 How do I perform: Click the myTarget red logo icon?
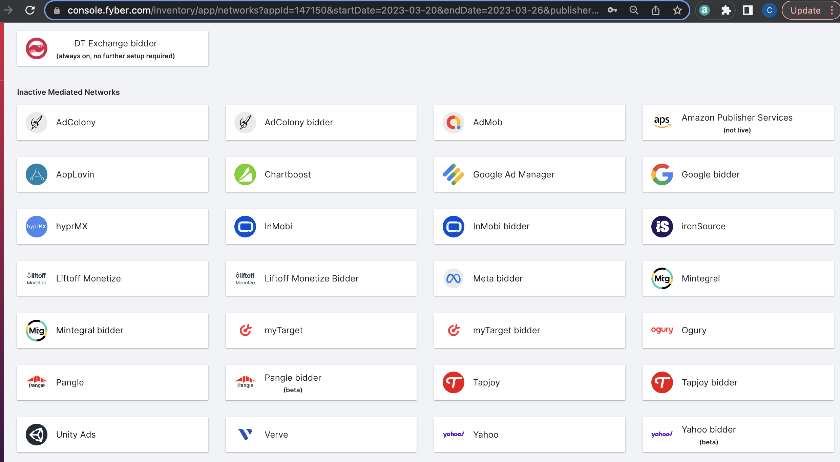click(246, 330)
